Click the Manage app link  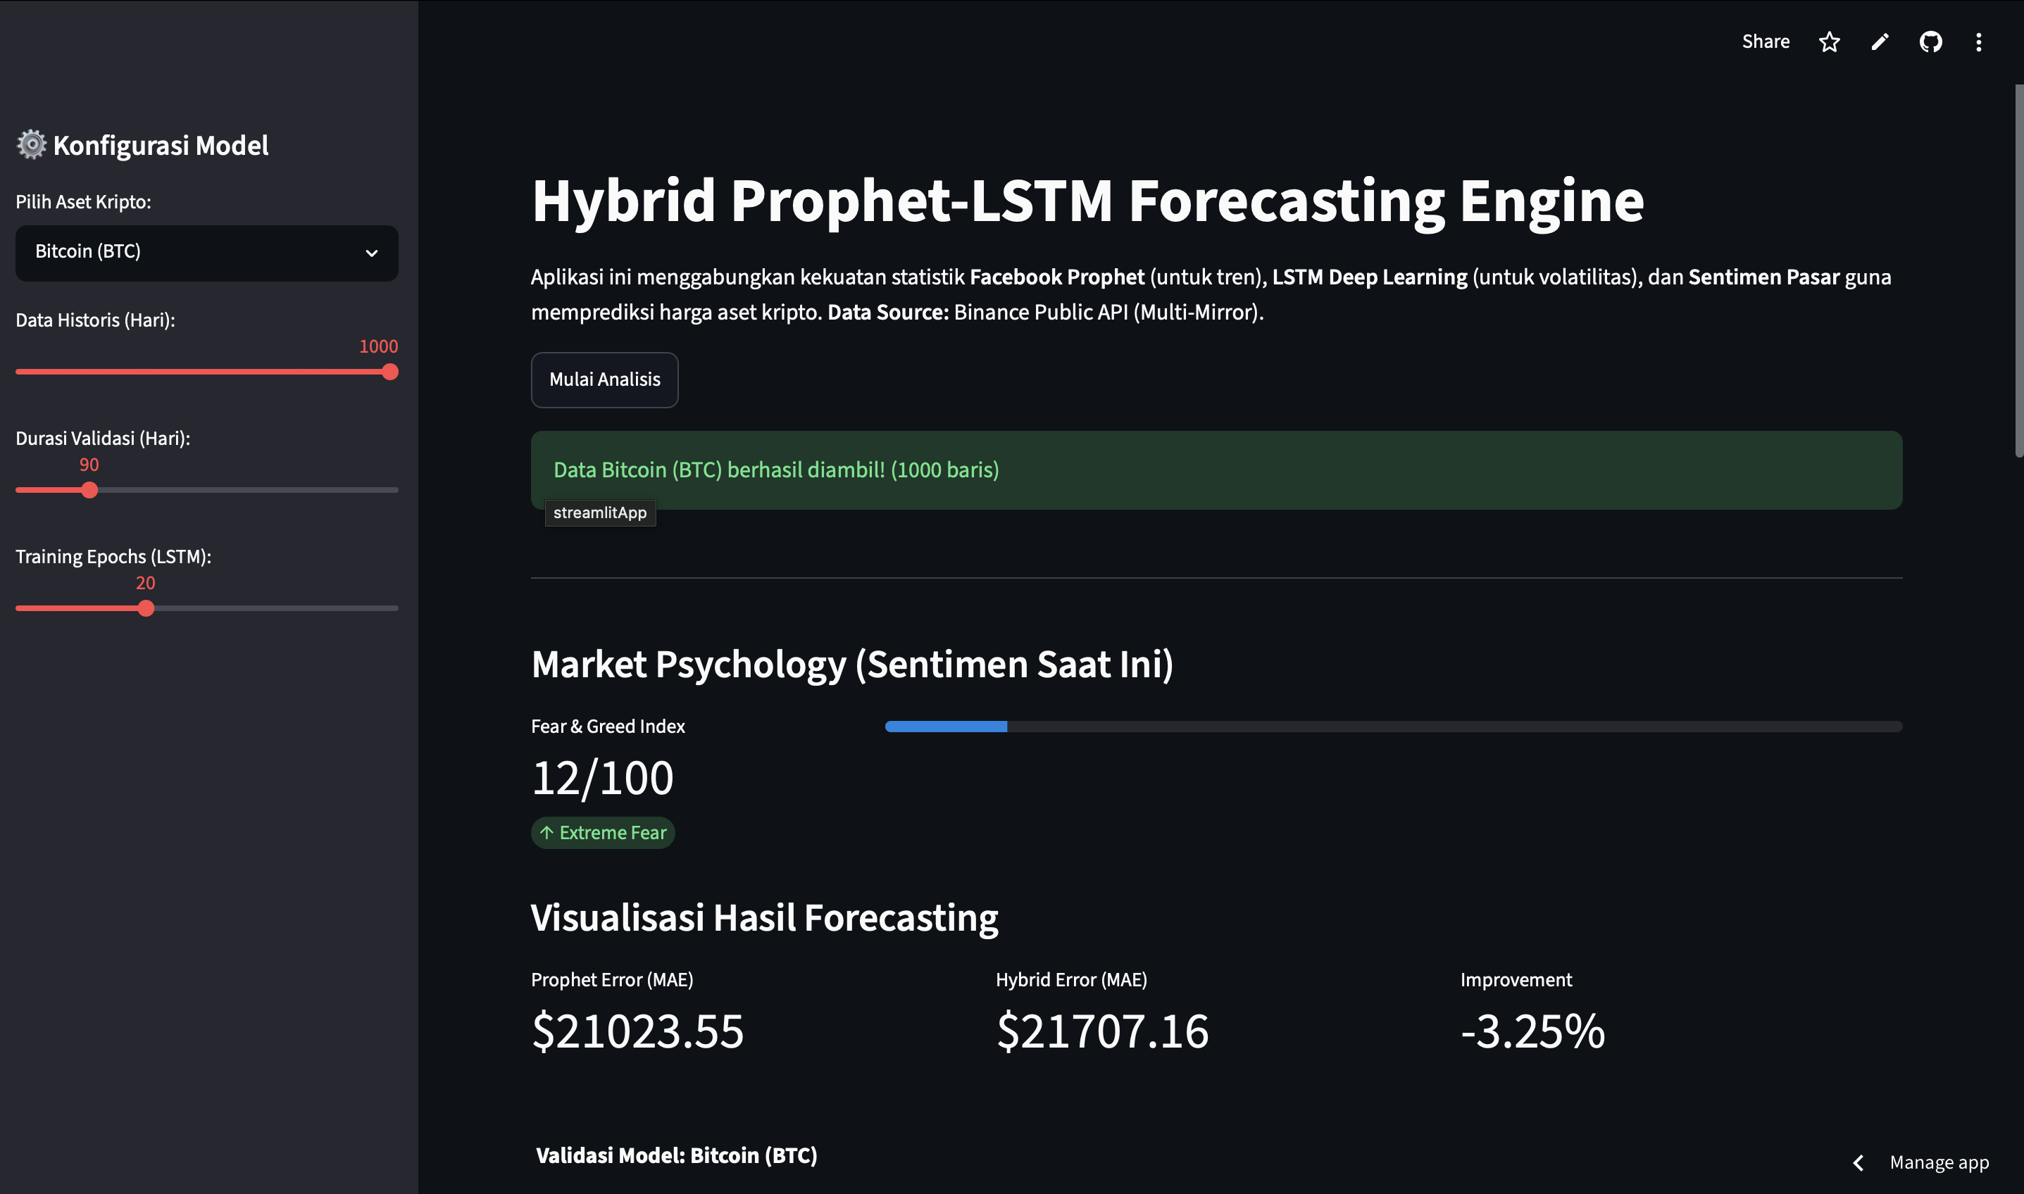click(1939, 1162)
